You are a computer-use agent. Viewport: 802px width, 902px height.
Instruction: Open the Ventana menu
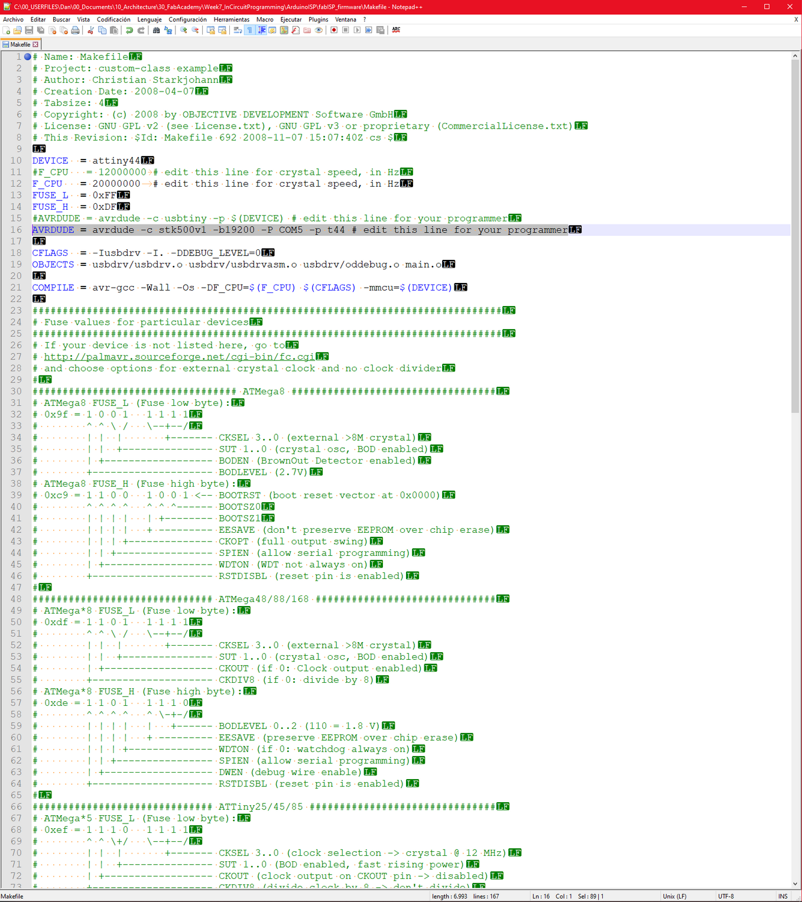click(x=346, y=19)
